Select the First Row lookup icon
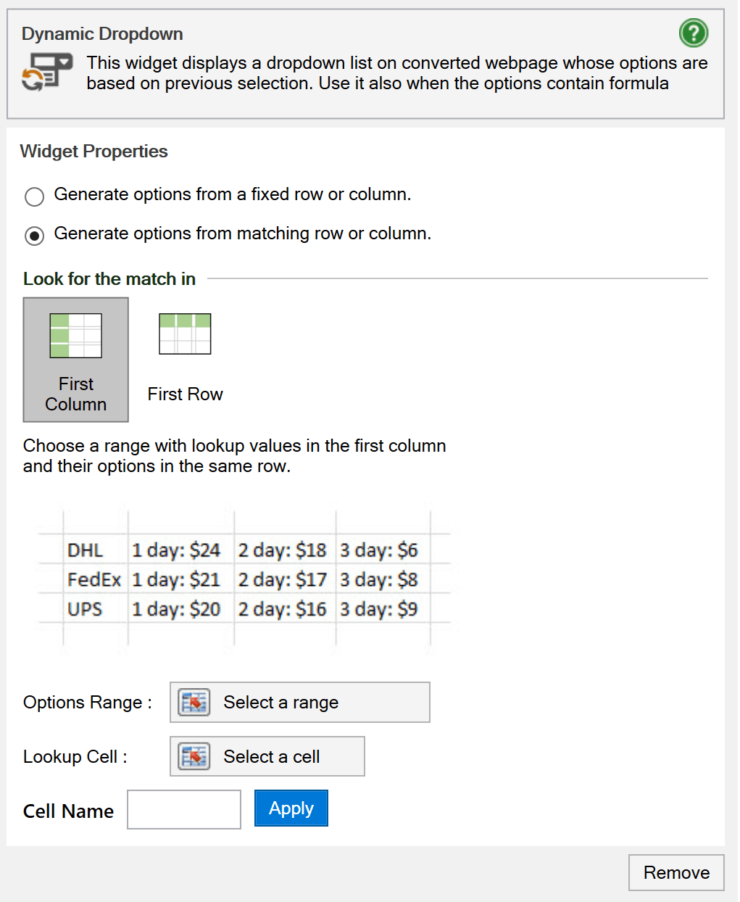The width and height of the screenshot is (740, 902). point(184,334)
